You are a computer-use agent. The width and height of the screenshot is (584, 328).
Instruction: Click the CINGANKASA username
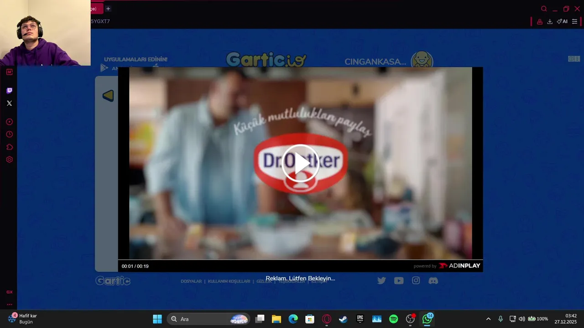(x=375, y=61)
